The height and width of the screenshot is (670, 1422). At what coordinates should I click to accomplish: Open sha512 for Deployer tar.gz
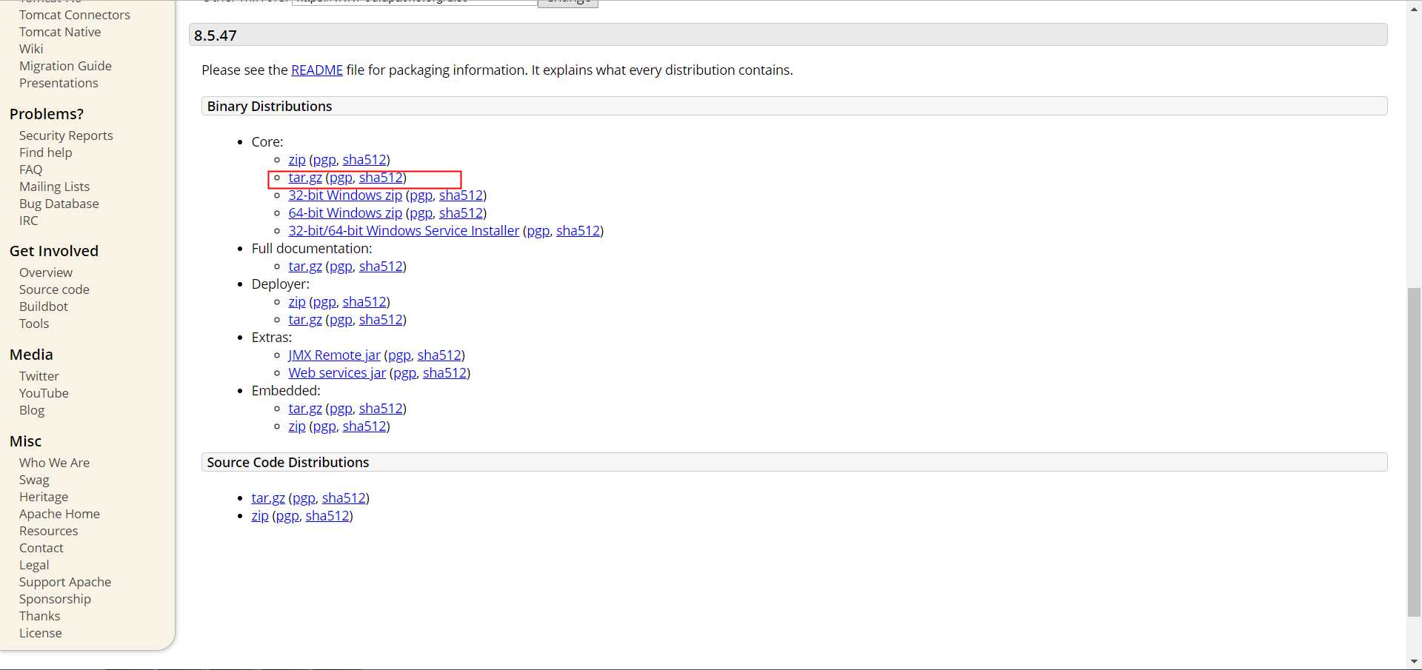381,320
